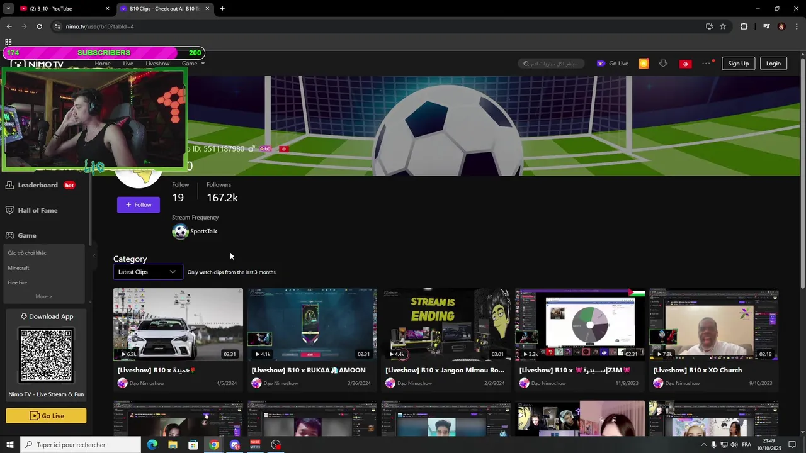Viewport: 806px width, 453px height.
Task: Collapse the sidebar with the arrow handle
Action: click(94, 255)
